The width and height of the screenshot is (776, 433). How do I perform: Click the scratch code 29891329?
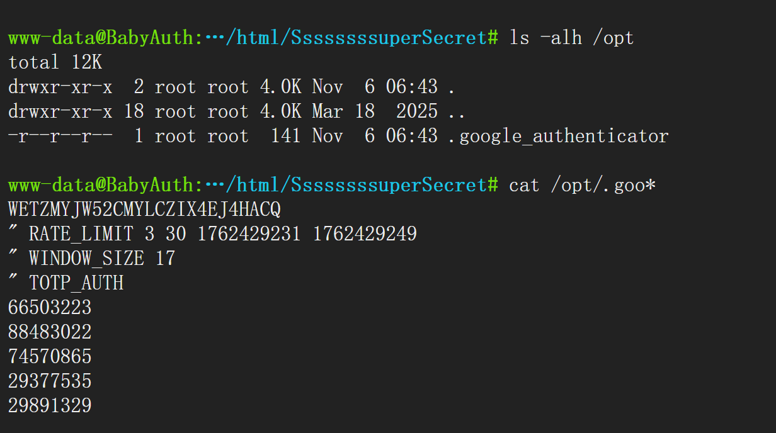[x=50, y=406]
